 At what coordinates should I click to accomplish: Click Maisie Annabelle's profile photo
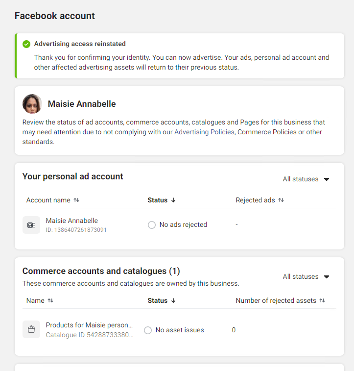coord(32,104)
